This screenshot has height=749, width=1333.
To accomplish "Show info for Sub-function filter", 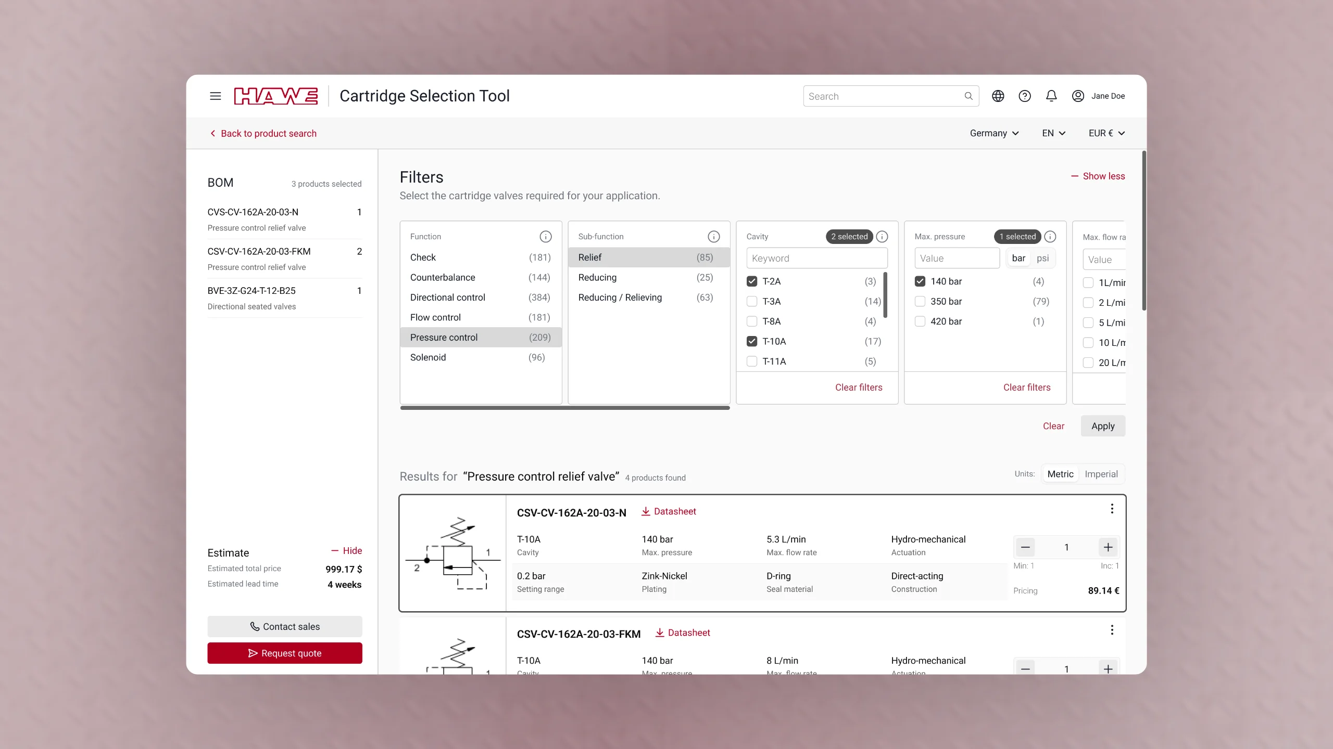I will 713,237.
